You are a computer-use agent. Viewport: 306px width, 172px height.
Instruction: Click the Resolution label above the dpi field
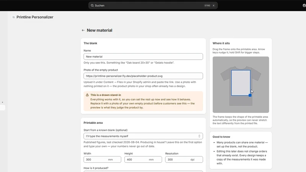point(172,154)
